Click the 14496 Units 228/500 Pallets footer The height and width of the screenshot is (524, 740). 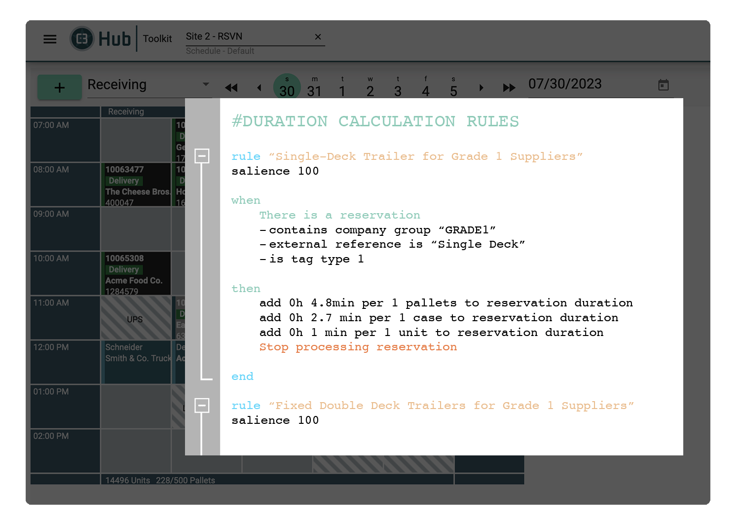[160, 480]
